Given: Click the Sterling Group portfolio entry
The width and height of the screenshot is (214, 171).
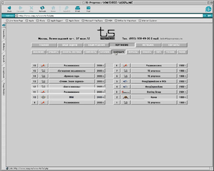Looking at the screenshot, I should click(154, 92).
